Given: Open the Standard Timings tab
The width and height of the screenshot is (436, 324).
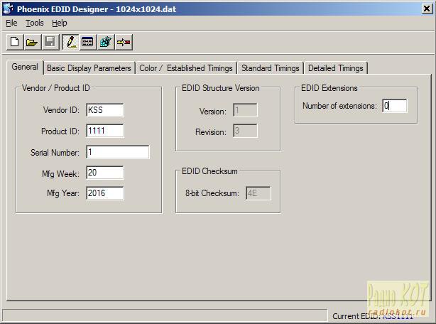Looking at the screenshot, I should tap(271, 68).
